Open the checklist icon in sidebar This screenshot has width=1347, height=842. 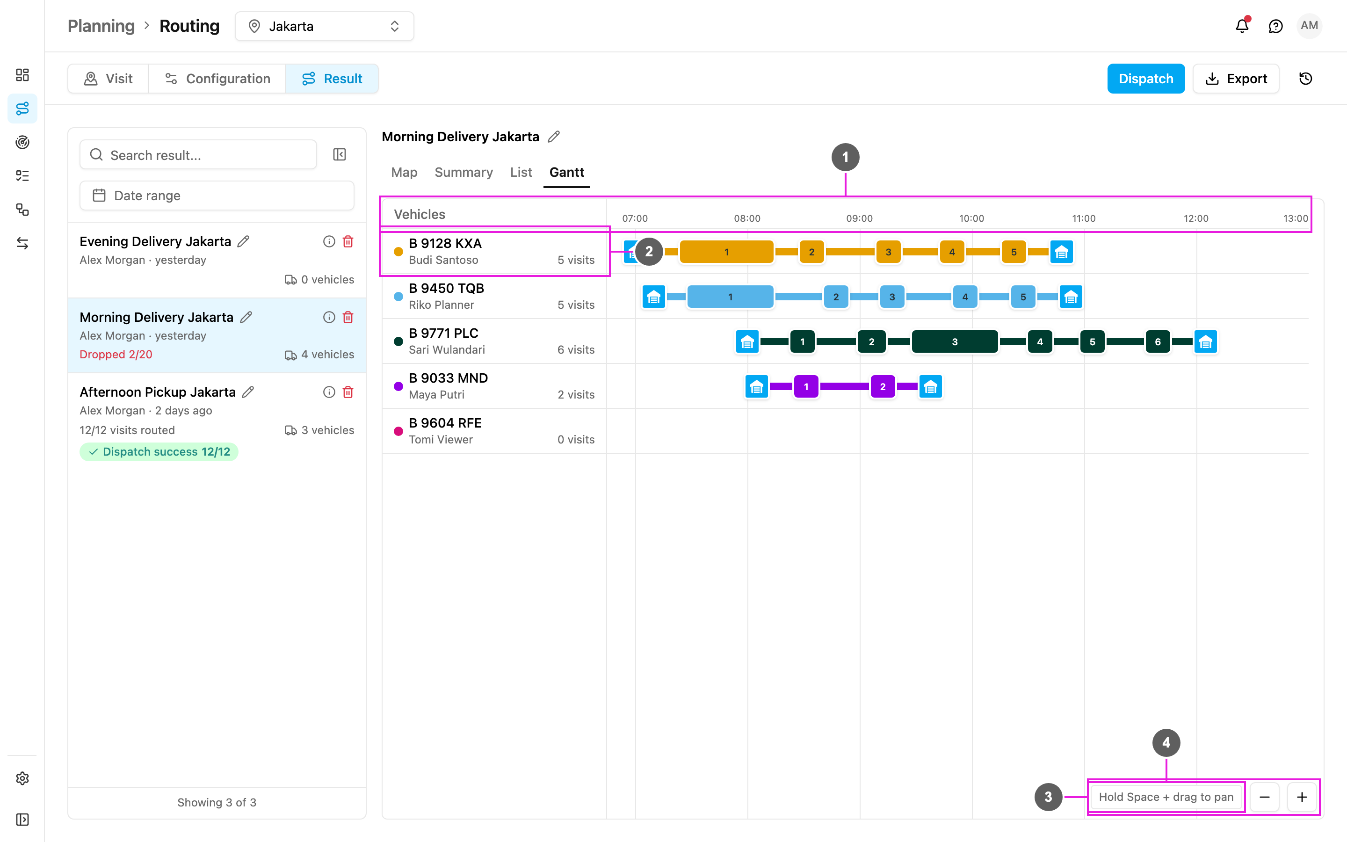[22, 176]
